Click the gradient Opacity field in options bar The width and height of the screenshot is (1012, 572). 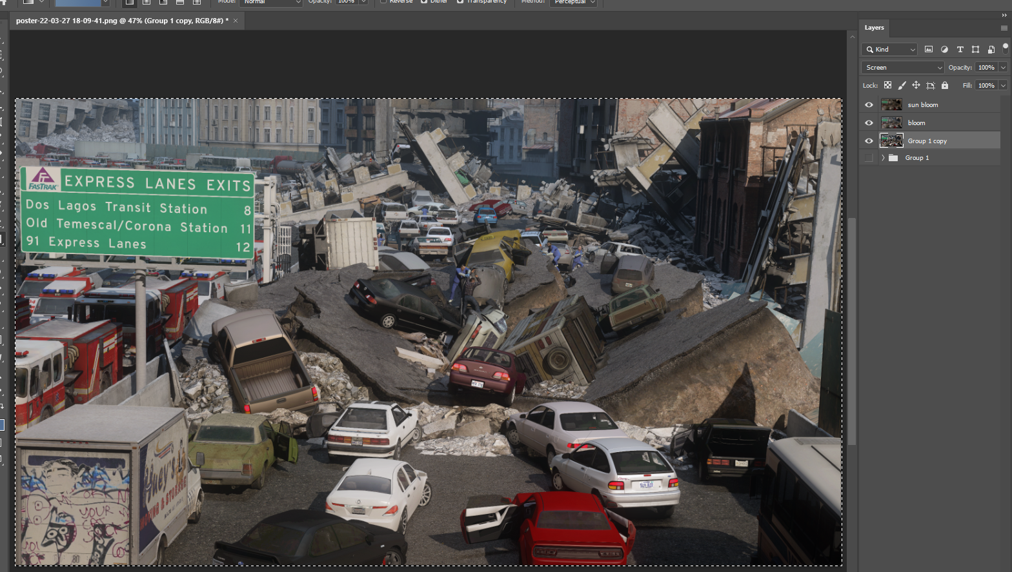tap(347, 3)
